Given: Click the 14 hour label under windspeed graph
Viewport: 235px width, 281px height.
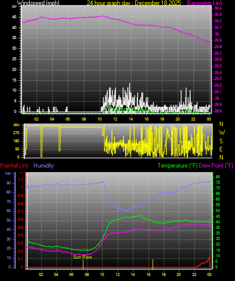Looking at the screenshot, I should point(131,119).
